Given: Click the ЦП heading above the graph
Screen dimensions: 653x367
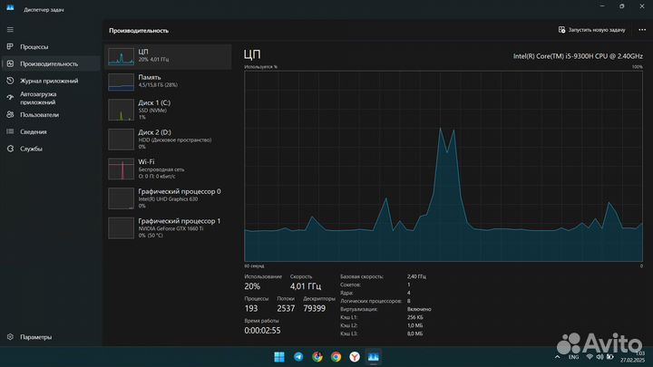Looking at the screenshot, I should (252, 54).
